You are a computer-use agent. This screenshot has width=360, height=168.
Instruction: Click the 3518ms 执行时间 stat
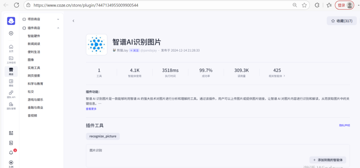coord(170,73)
